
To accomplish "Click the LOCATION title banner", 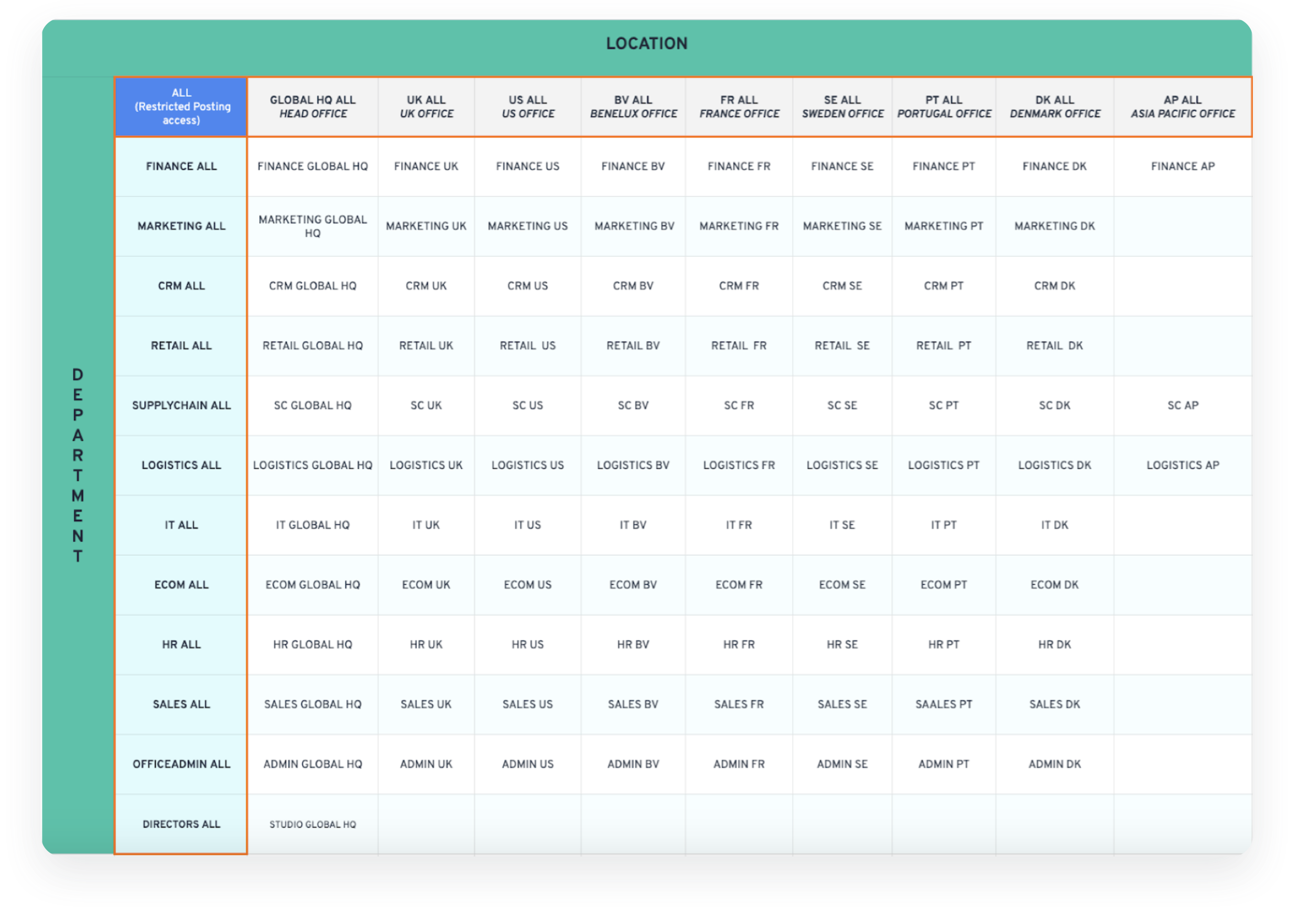I will tap(646, 44).
